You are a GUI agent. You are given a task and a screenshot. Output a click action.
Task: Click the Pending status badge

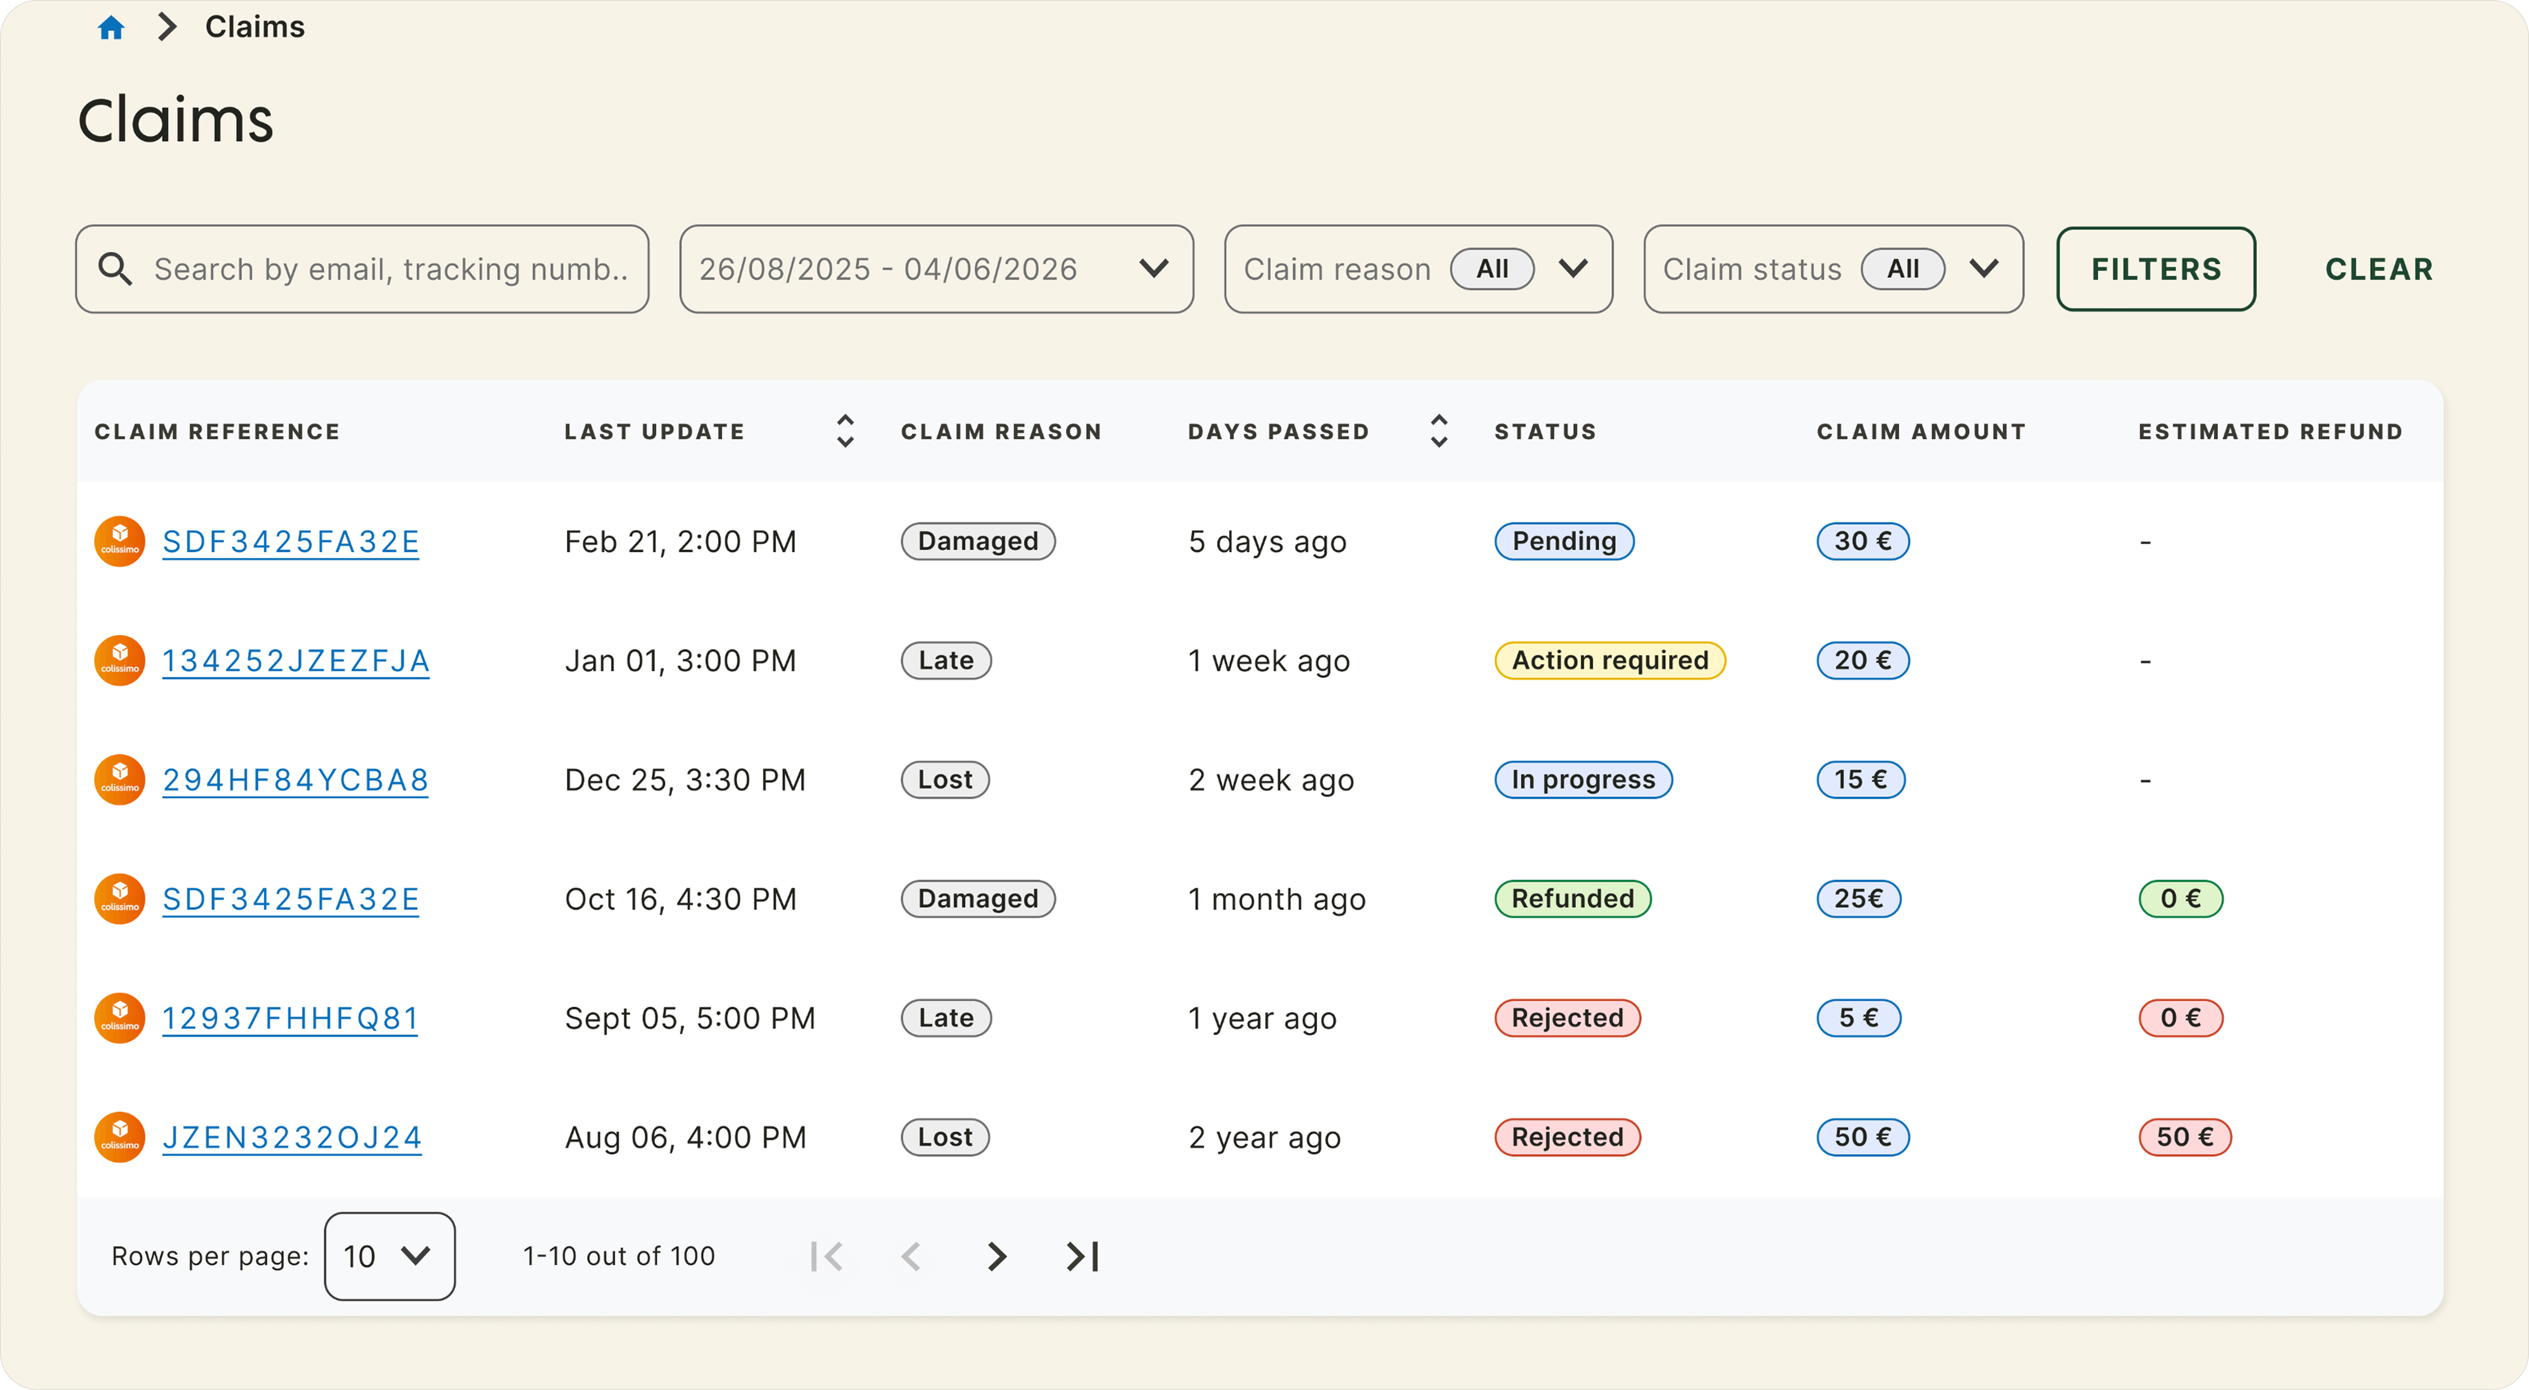click(x=1565, y=541)
